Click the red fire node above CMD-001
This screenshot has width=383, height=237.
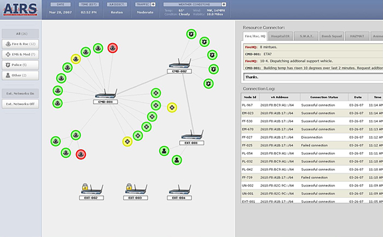coord(113,48)
